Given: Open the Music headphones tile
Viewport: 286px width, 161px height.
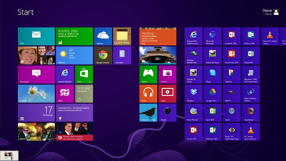Looking at the screenshot, I should 148,93.
